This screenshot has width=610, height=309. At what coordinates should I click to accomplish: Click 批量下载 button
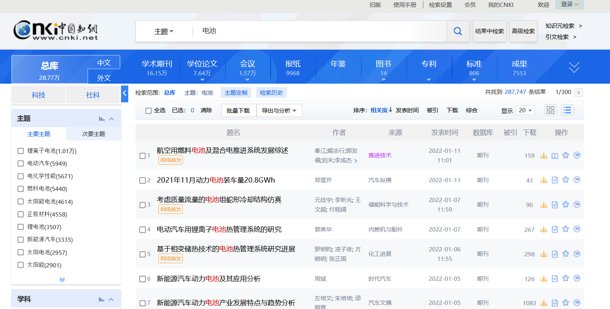point(238,110)
